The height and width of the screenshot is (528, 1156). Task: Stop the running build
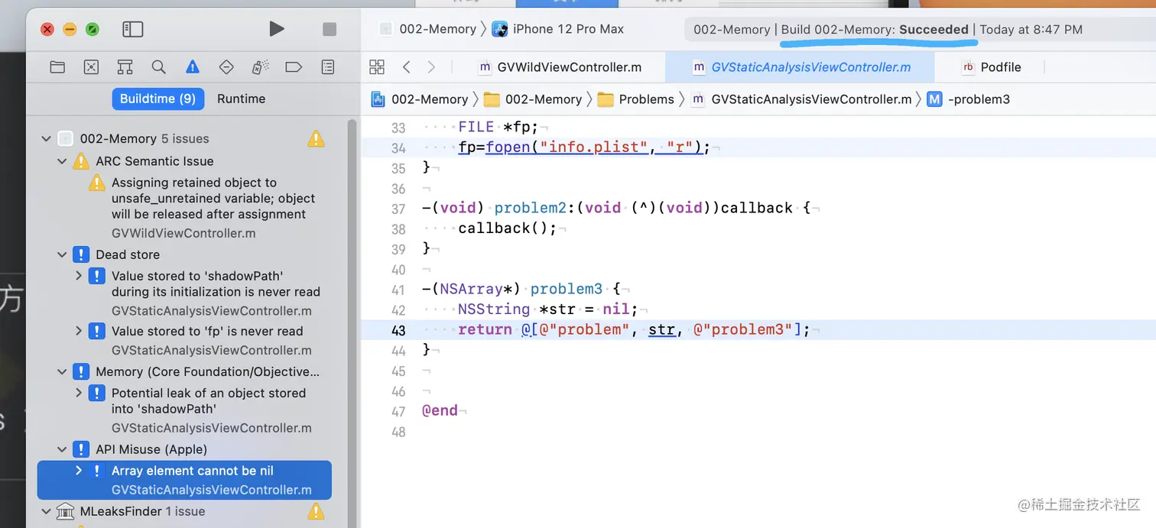click(330, 29)
